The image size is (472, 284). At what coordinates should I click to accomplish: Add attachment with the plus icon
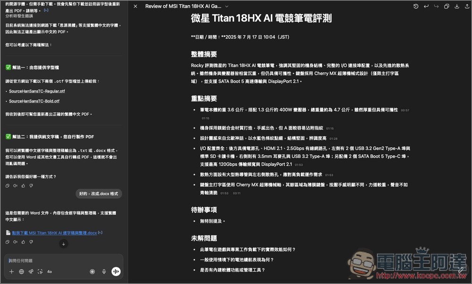pos(11,272)
